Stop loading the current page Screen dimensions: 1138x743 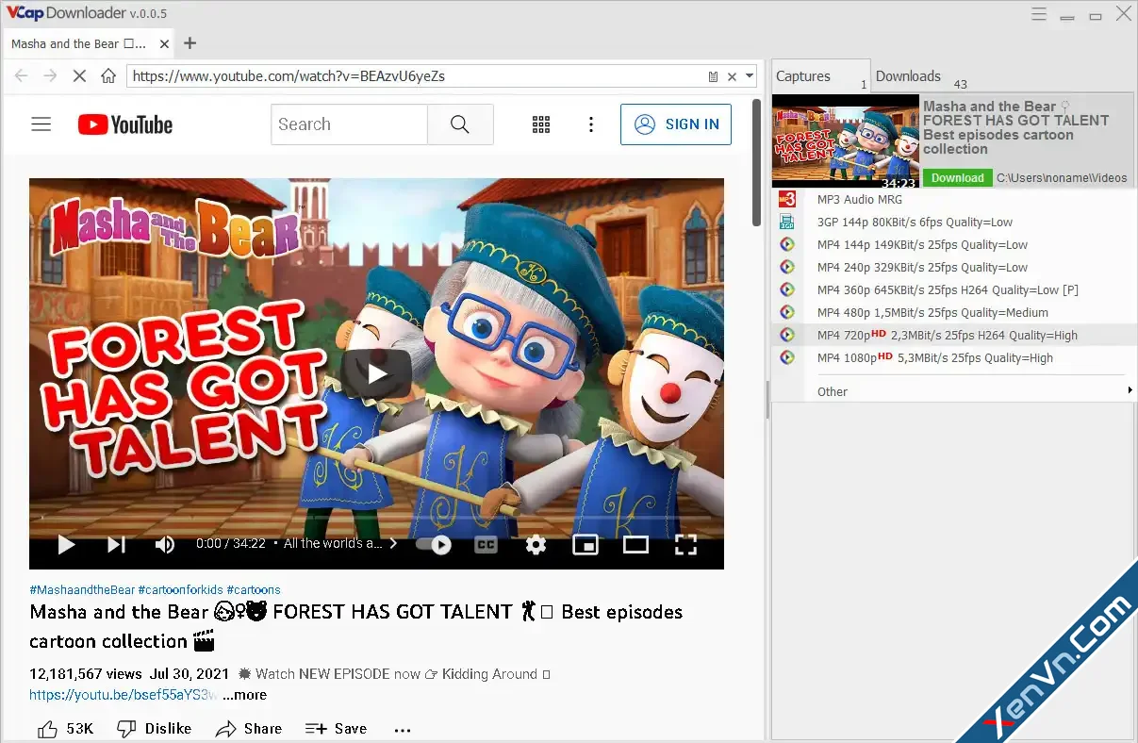pyautogui.click(x=79, y=75)
